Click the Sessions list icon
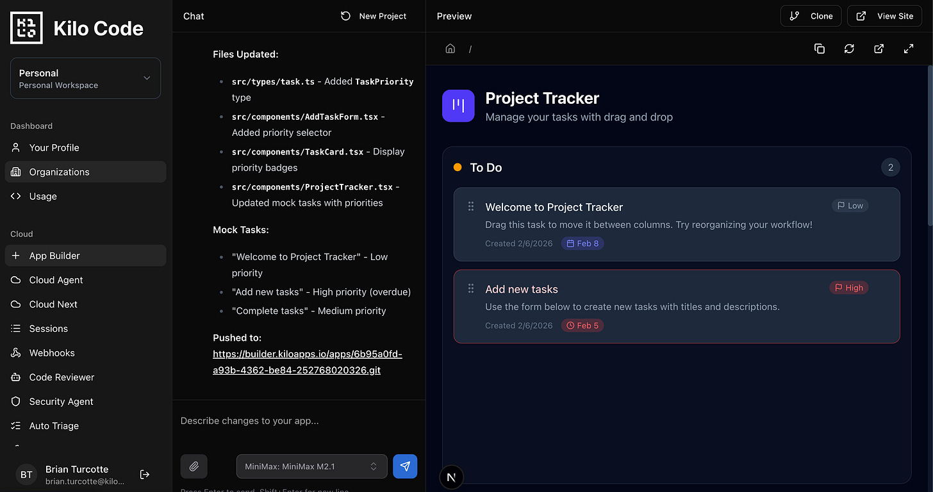 tap(16, 329)
